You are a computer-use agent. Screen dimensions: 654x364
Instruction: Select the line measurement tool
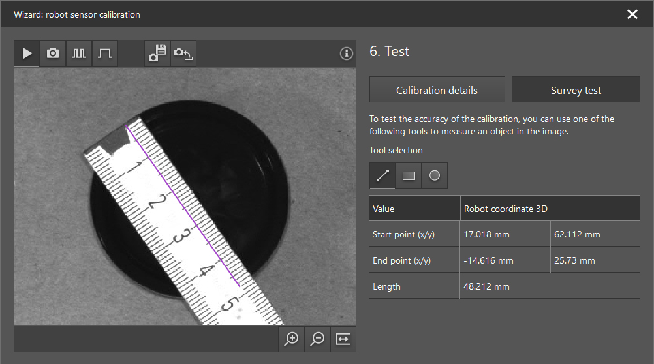tap(382, 175)
